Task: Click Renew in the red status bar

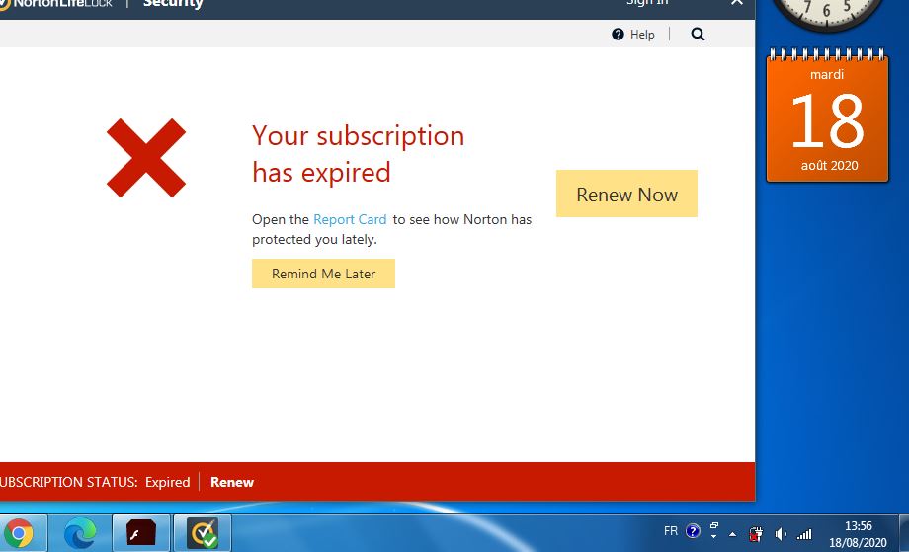Action: point(232,482)
